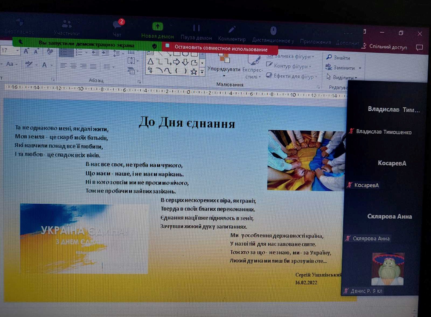Clear all text formatting
431x317 pixels.
(50, 51)
